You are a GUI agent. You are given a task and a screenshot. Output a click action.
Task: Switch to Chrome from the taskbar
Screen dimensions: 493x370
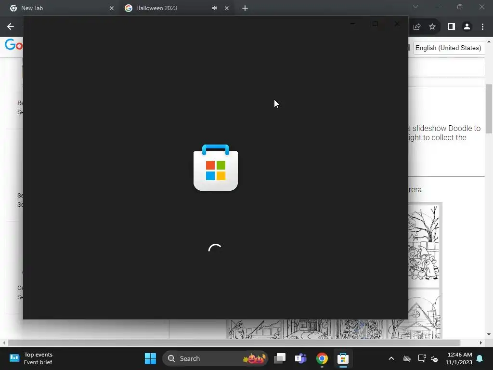pos(322,358)
